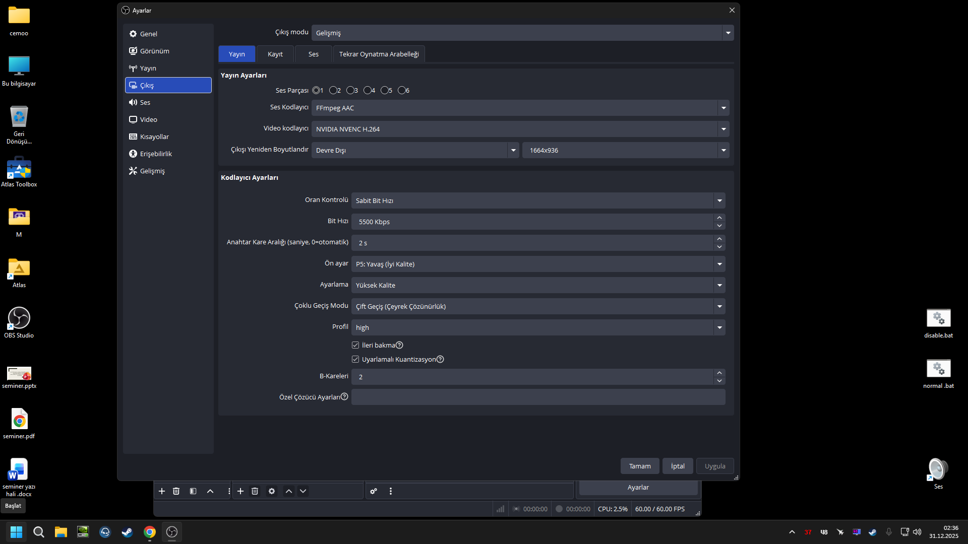This screenshot has height=544, width=968.
Task: Select the disable.bat file on desktop
Action: [x=938, y=323]
